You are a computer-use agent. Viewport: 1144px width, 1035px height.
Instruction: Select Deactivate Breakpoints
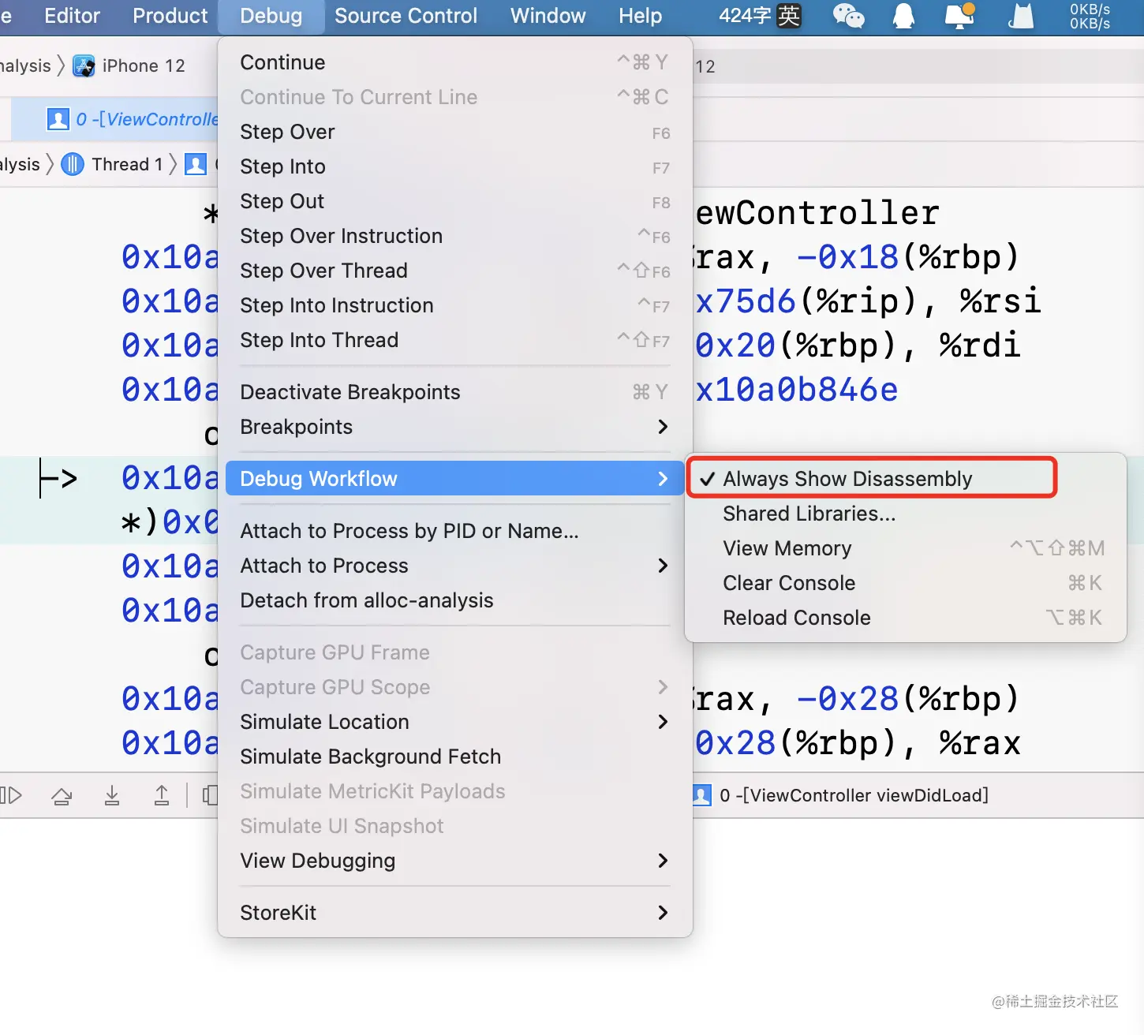click(x=454, y=392)
